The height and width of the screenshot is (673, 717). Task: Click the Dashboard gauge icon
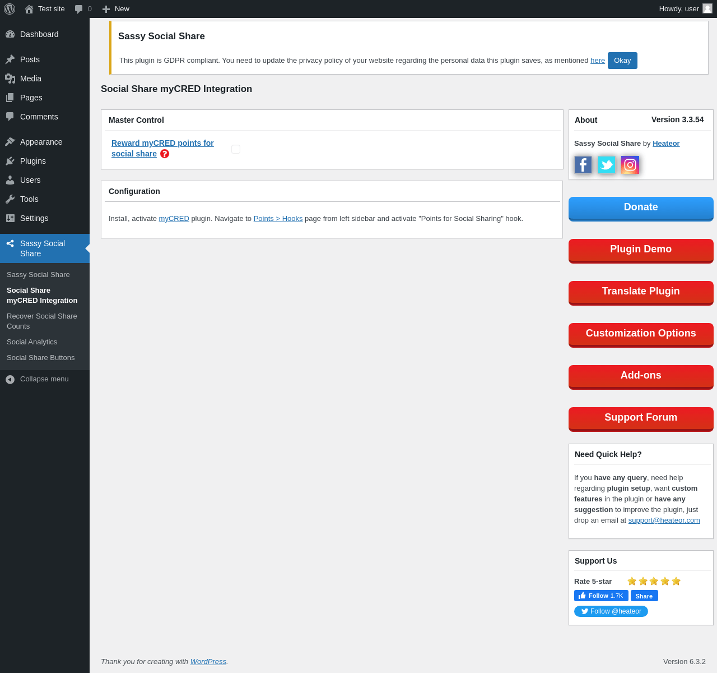[x=10, y=34]
